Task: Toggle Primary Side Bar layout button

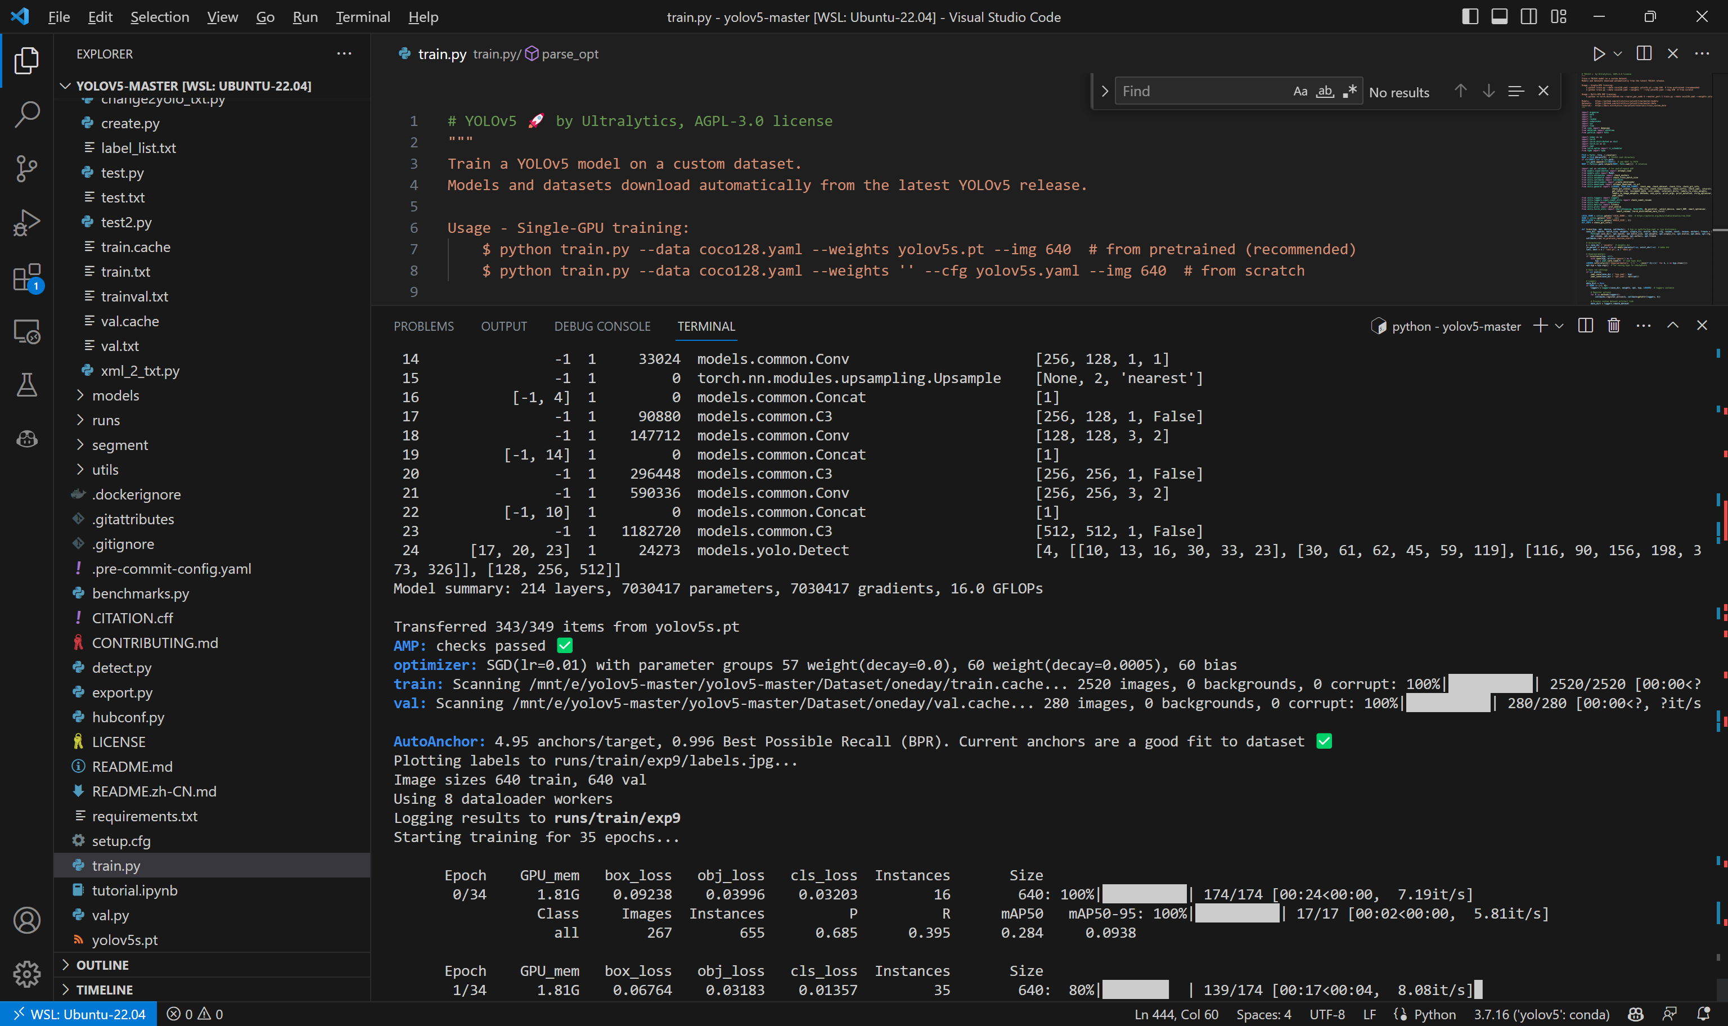Action: [1470, 16]
